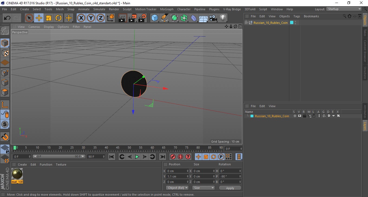Expand the Russian_10_Rubles_Coin object tree

tap(246, 22)
